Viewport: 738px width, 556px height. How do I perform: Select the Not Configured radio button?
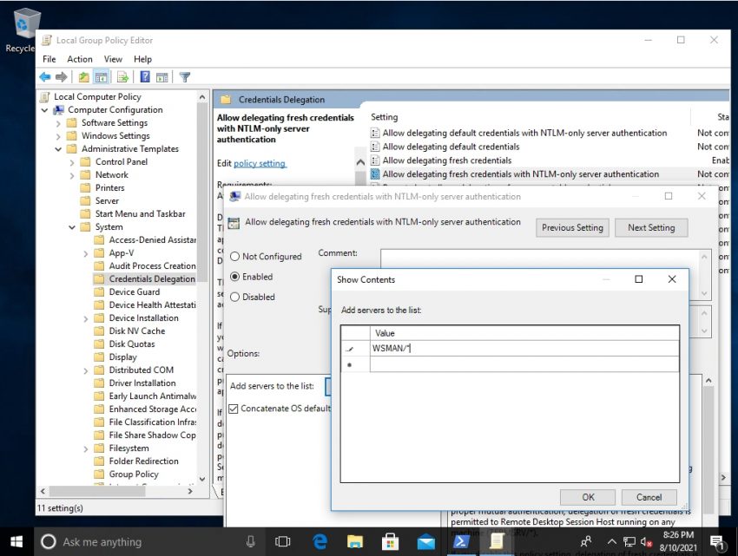tap(234, 257)
